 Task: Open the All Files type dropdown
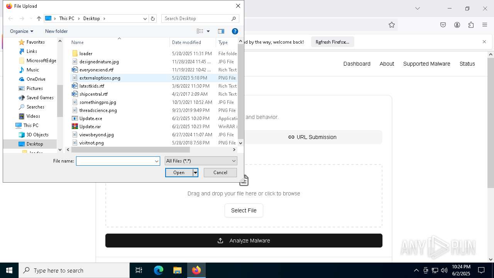pyautogui.click(x=201, y=161)
